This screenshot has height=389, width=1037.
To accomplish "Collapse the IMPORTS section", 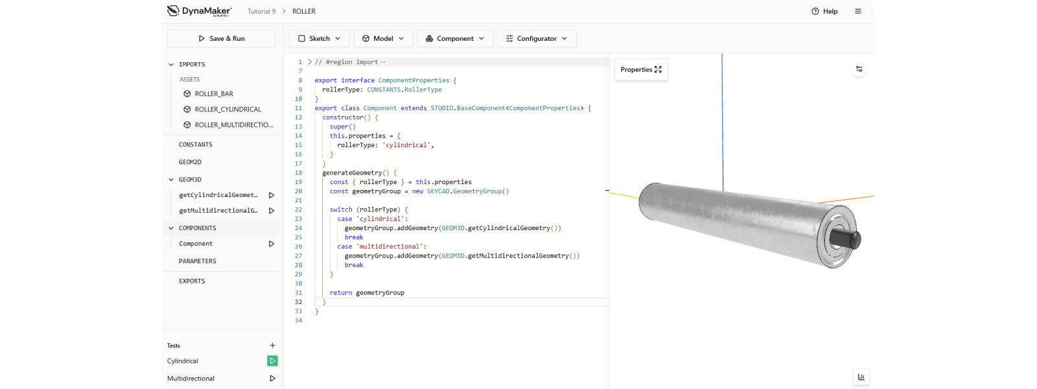I will coord(171,65).
